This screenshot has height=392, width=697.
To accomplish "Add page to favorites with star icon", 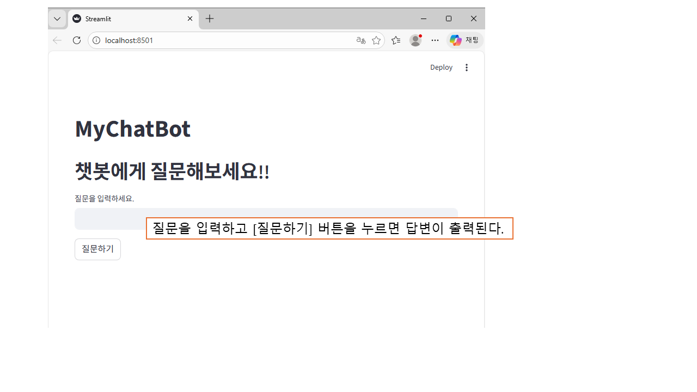I will (376, 40).
